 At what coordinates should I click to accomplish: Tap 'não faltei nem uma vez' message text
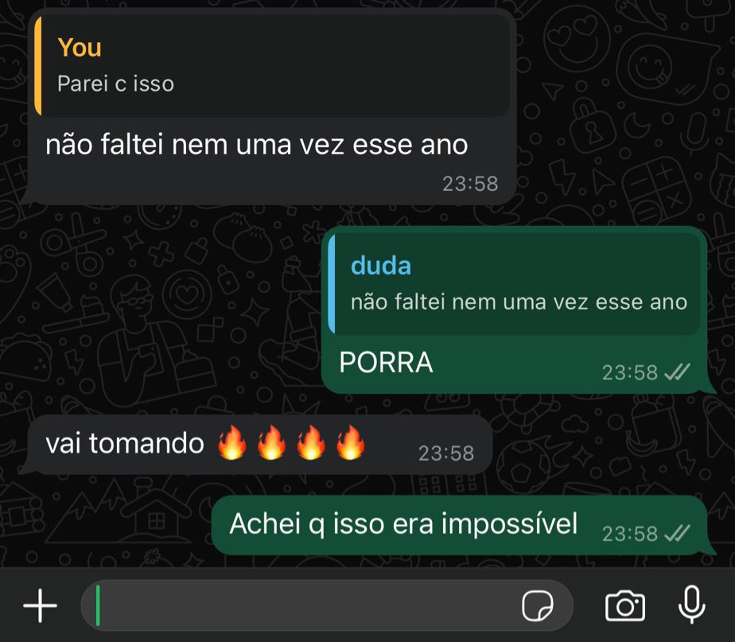[256, 145]
